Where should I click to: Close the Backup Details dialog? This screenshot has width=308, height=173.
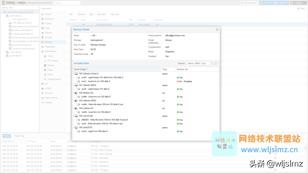[217, 29]
